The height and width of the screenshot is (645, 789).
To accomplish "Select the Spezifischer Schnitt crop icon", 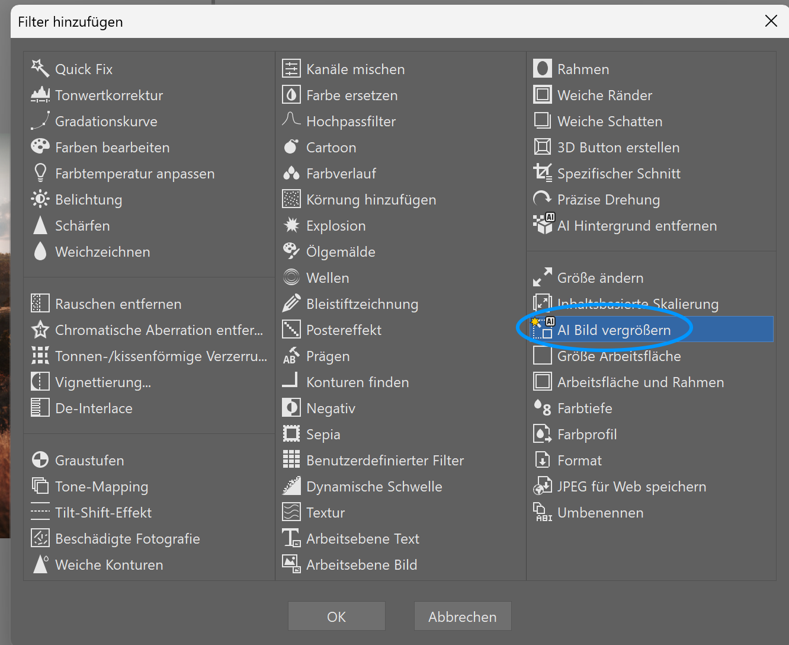I will point(543,173).
